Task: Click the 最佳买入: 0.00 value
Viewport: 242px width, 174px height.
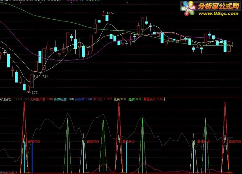Action: [153, 99]
